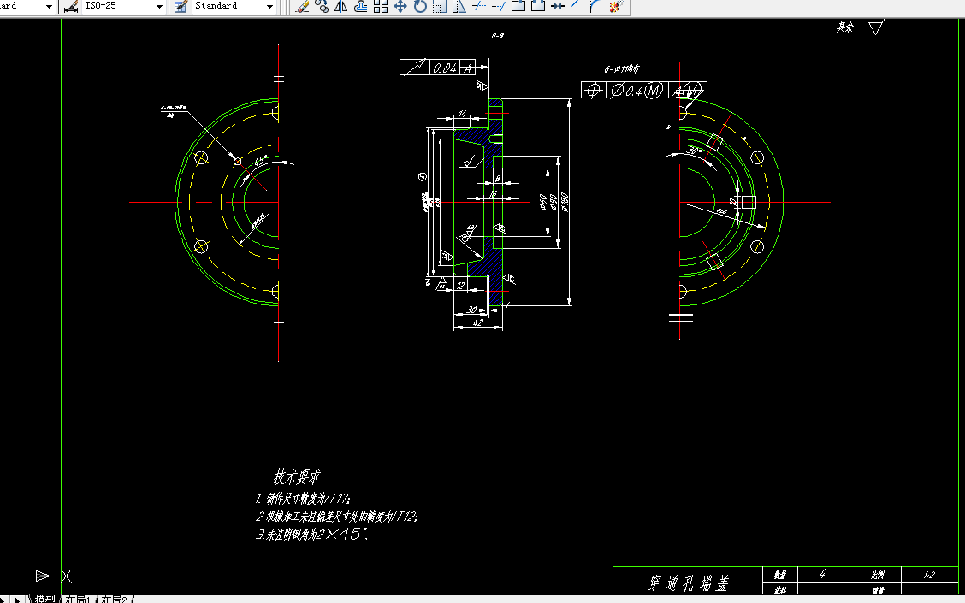965x603 pixels.
Task: Select the 30° angle dimension in right view
Action: pyautogui.click(x=694, y=151)
